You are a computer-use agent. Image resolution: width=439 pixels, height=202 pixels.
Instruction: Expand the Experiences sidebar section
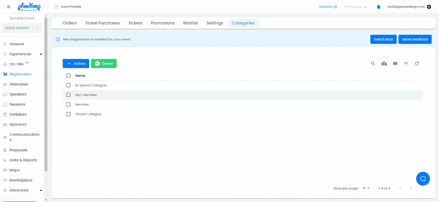(x=41, y=54)
